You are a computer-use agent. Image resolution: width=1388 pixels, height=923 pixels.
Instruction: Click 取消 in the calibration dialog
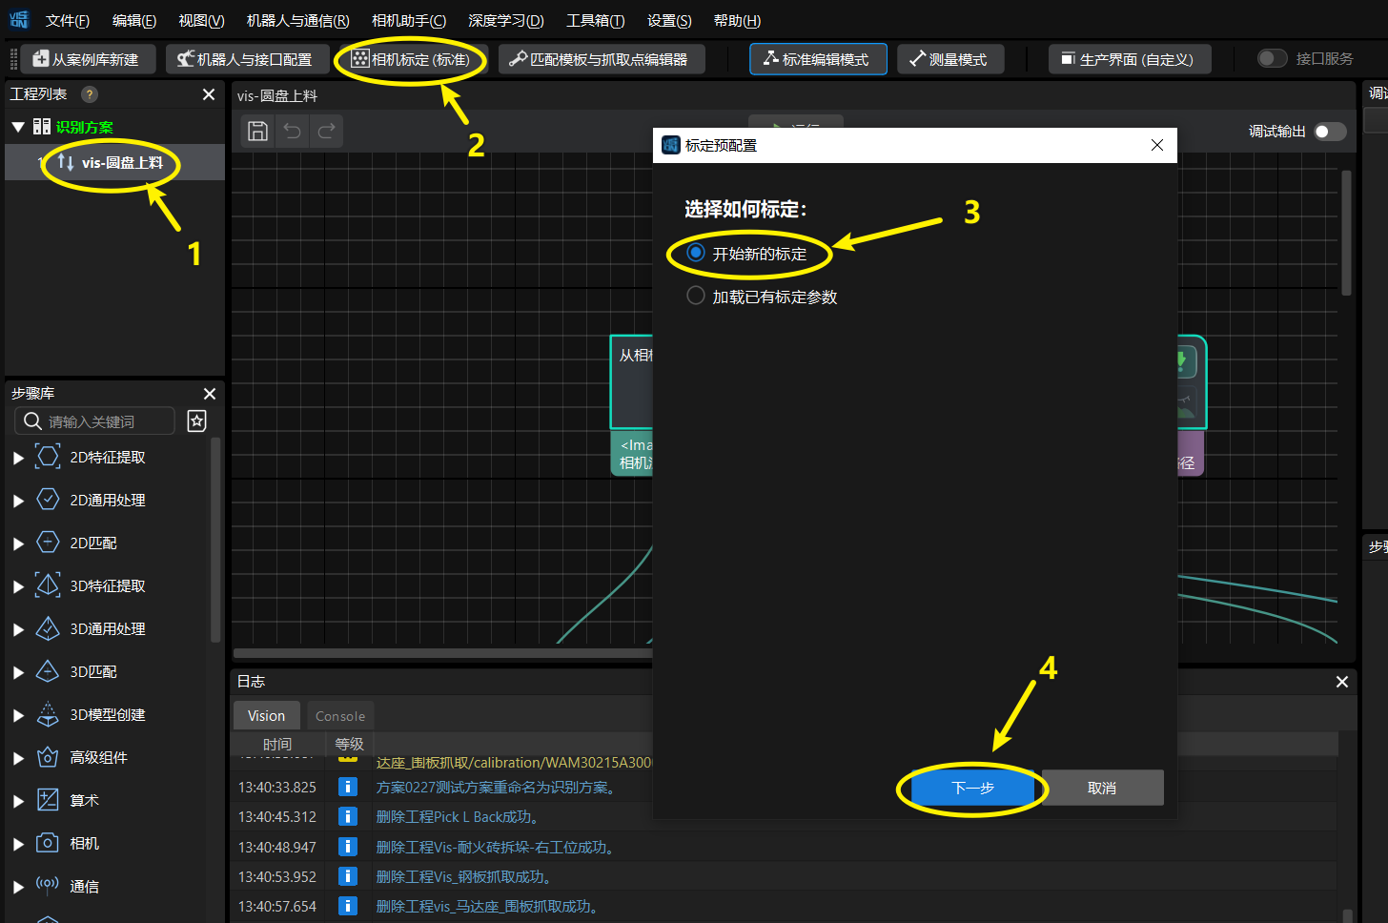pos(1102,788)
